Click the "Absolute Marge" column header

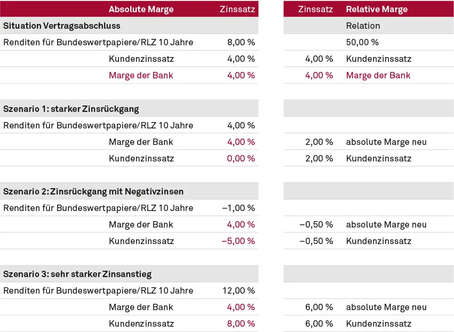tap(141, 9)
